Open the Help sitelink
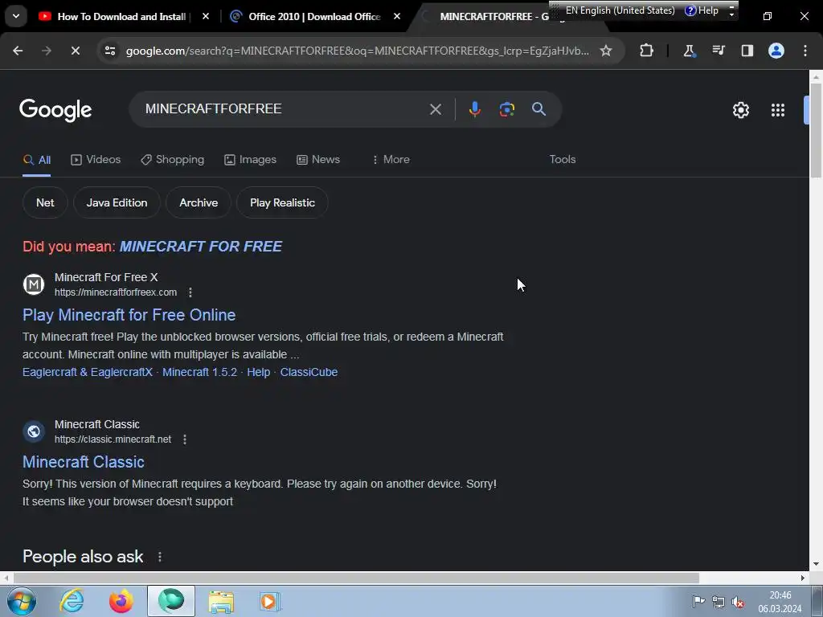 pyautogui.click(x=258, y=372)
